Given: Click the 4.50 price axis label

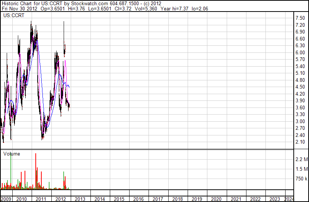Looking at the screenshot, I should click(300, 87).
